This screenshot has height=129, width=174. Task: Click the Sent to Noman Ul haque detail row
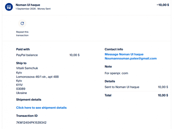click(136, 87)
